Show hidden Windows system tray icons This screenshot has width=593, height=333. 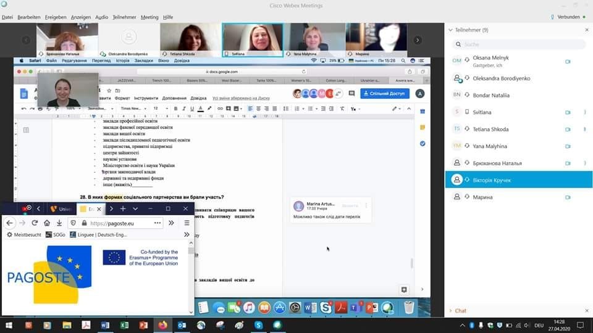click(x=462, y=325)
